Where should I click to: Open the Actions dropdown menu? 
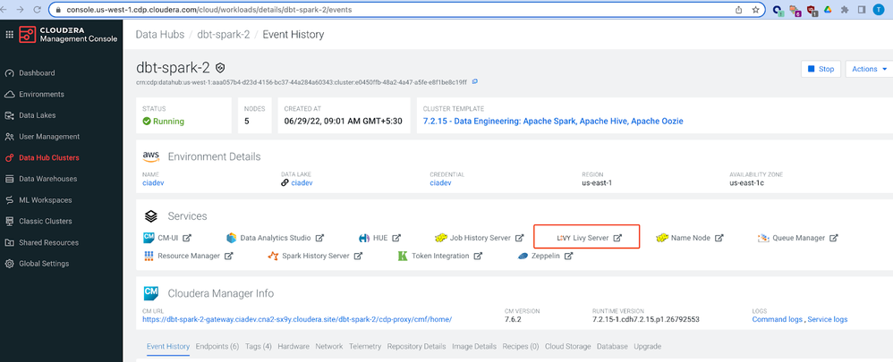pos(869,69)
